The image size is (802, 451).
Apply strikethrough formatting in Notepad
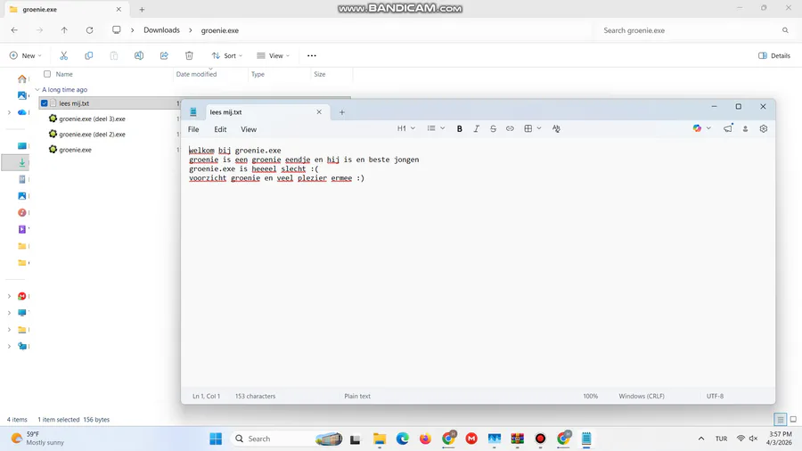pos(493,129)
